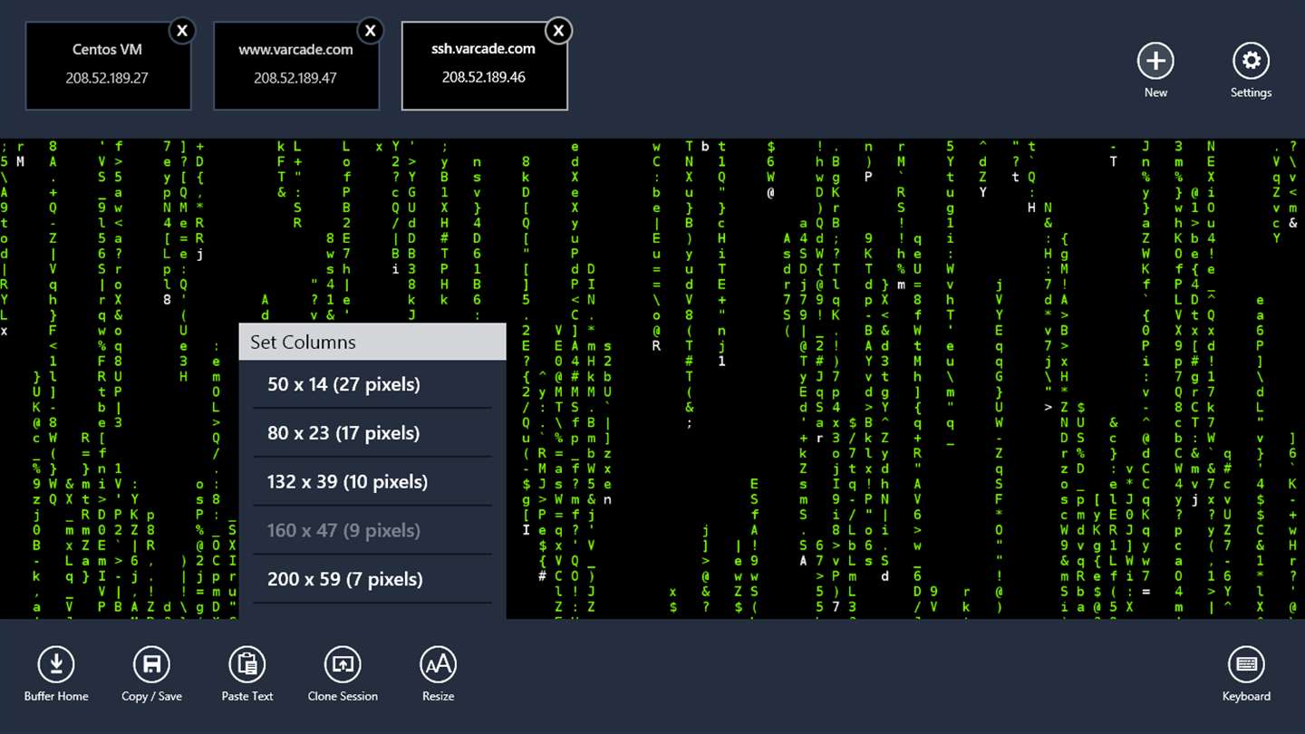Screen dimensions: 1305x734
Task: Switch to the Centos VM session tile
Action: tap(108, 66)
